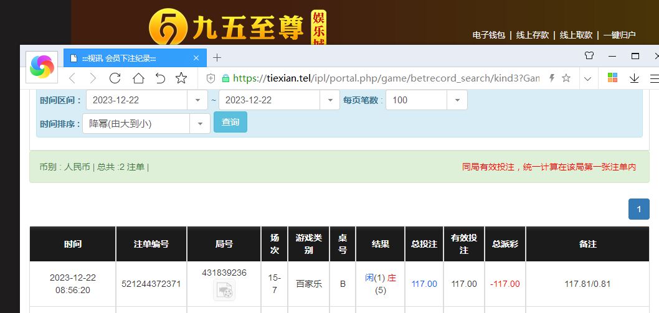Open a new browser tab with plus
Screen dimensions: 659x313
(x=217, y=57)
